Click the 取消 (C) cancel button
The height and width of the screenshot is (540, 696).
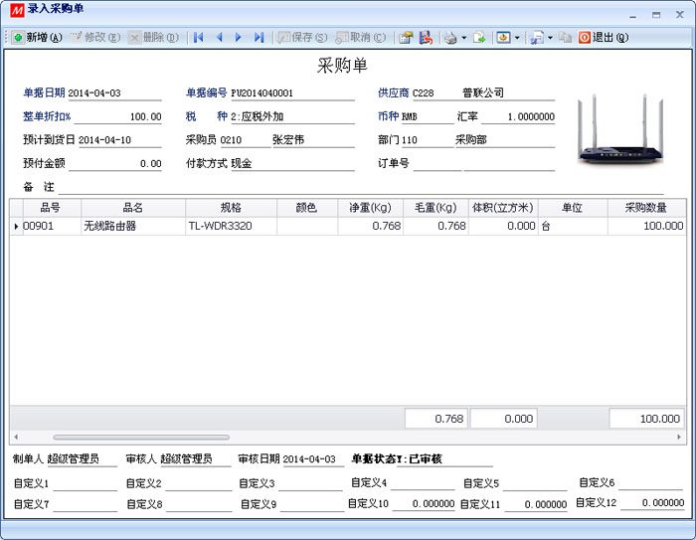pos(361,38)
